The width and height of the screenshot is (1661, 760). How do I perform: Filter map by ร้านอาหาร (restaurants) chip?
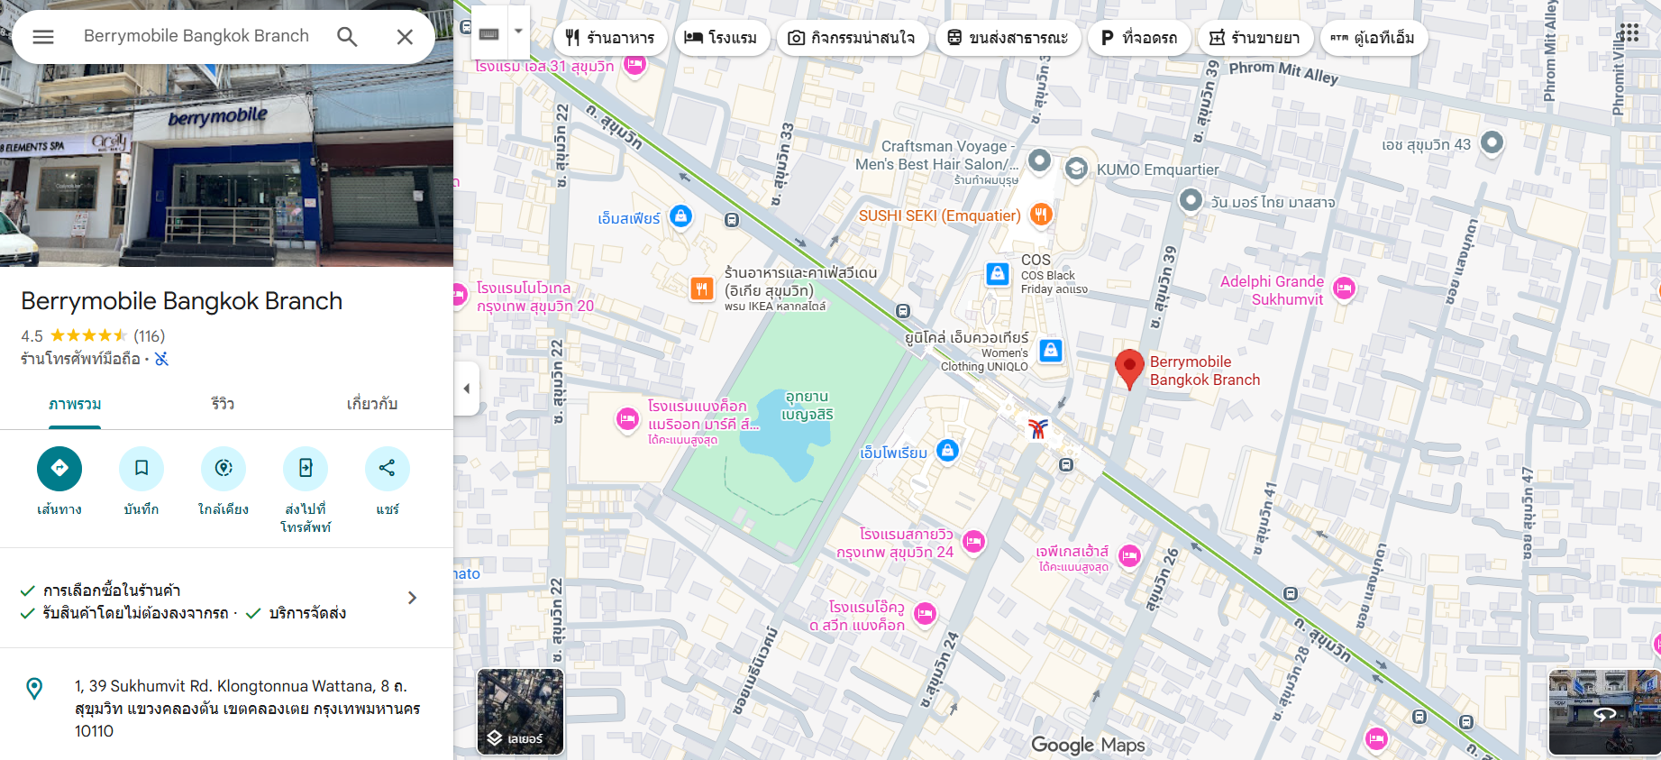610,38
